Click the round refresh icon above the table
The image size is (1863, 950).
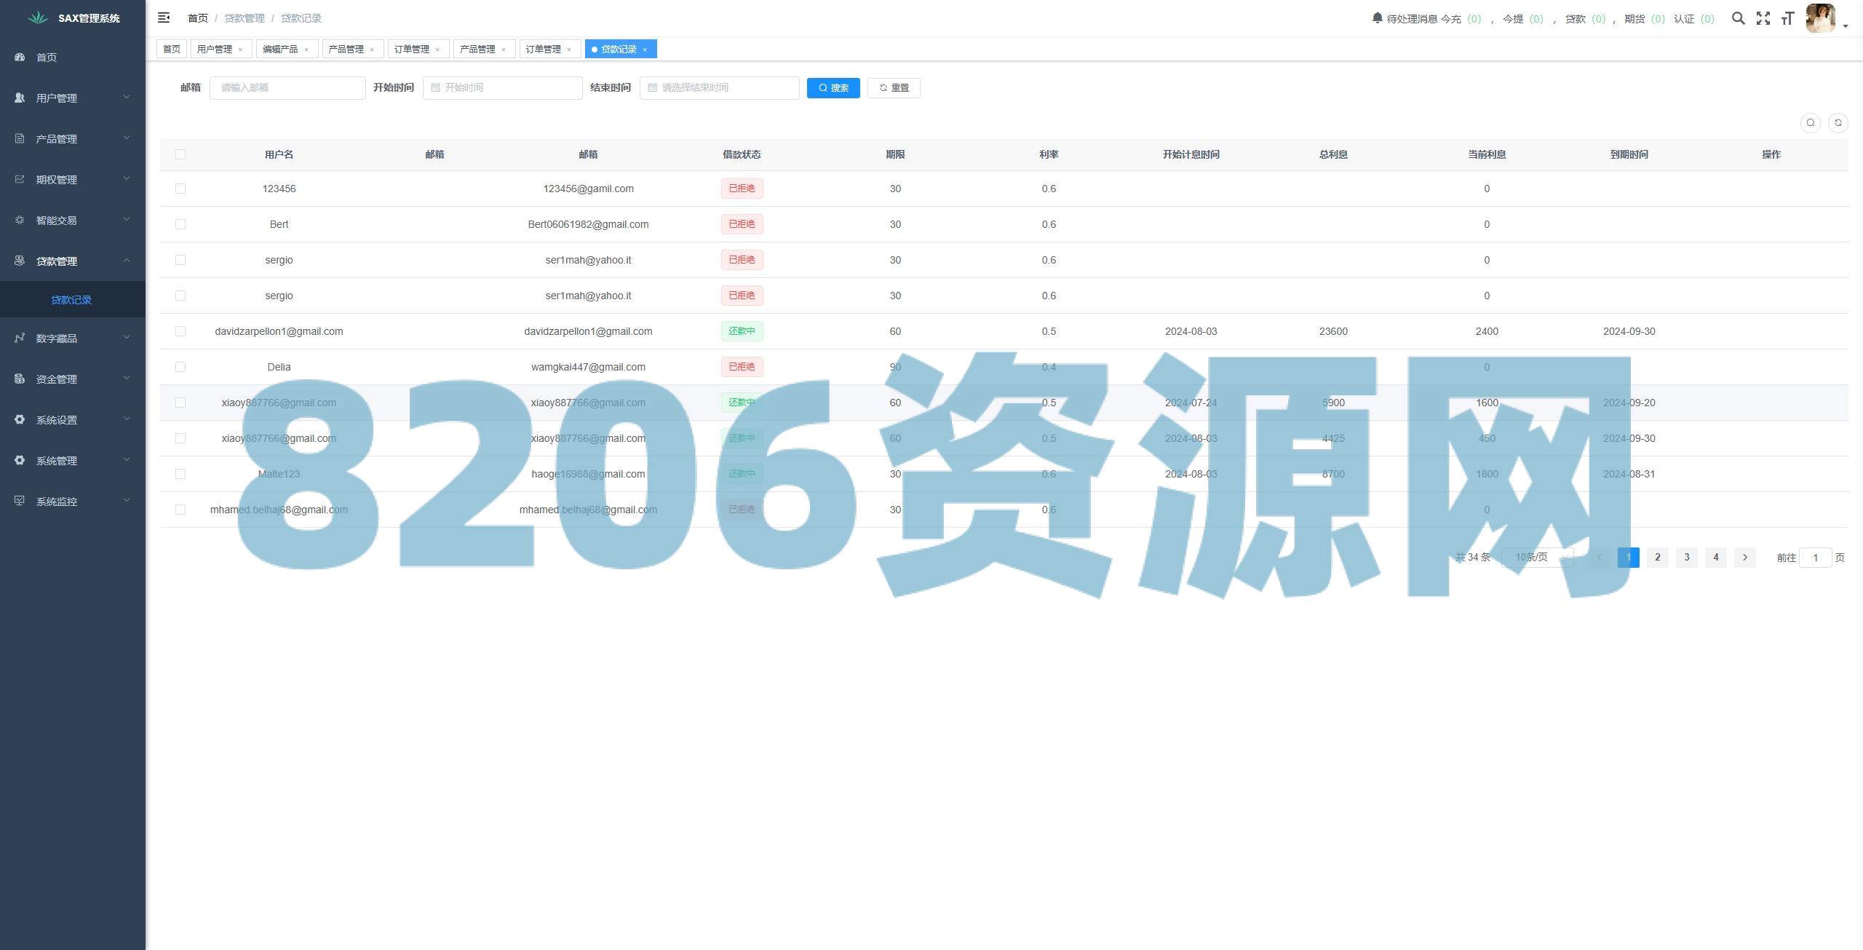click(x=1838, y=123)
